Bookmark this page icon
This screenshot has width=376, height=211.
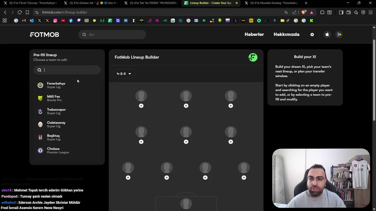[27, 12]
